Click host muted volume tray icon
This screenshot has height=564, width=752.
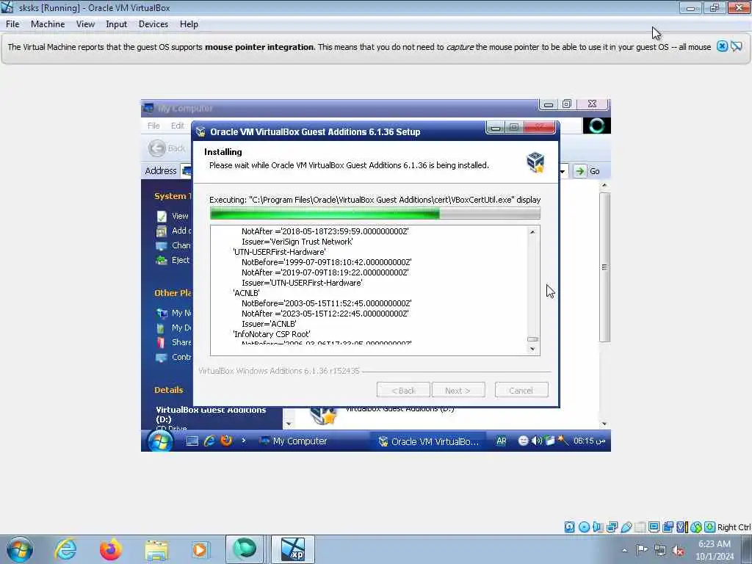tap(678, 550)
